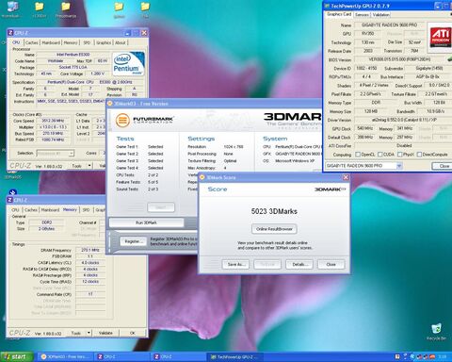Click the Tools button in the lower CPU-Z window
Image resolution: width=452 pixels, height=362 pixels.
pyautogui.click(x=76, y=333)
